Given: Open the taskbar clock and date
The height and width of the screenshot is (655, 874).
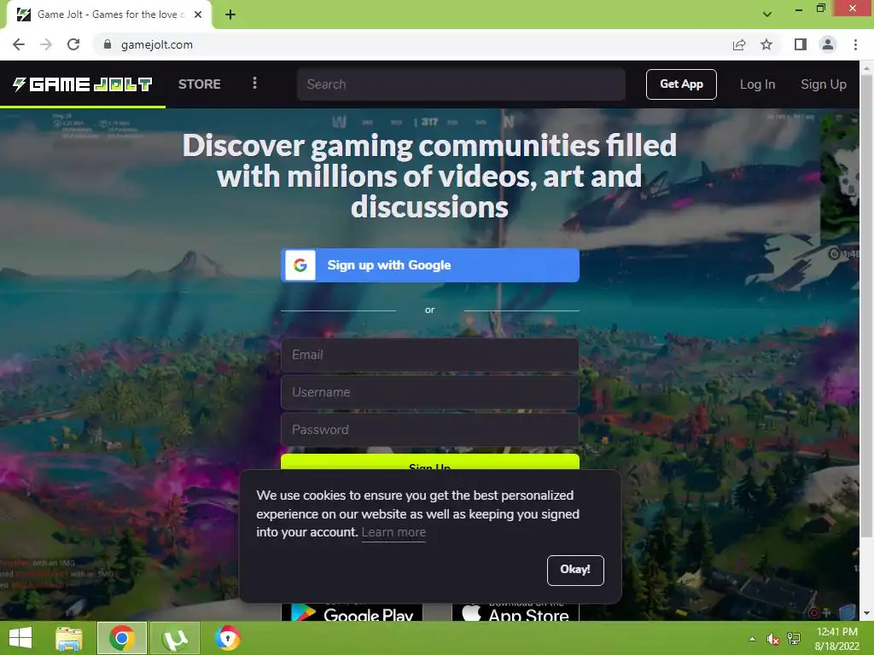Looking at the screenshot, I should pyautogui.click(x=836, y=639).
